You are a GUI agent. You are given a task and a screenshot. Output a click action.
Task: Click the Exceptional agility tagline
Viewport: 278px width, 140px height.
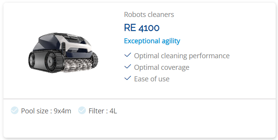tap(152, 41)
